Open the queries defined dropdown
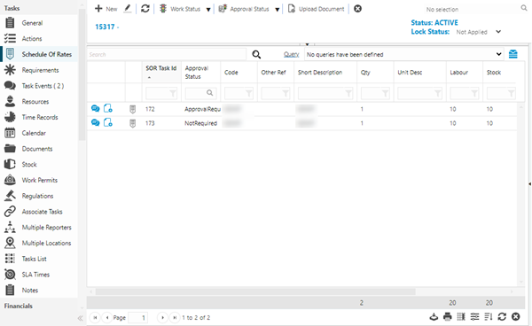 click(403, 55)
